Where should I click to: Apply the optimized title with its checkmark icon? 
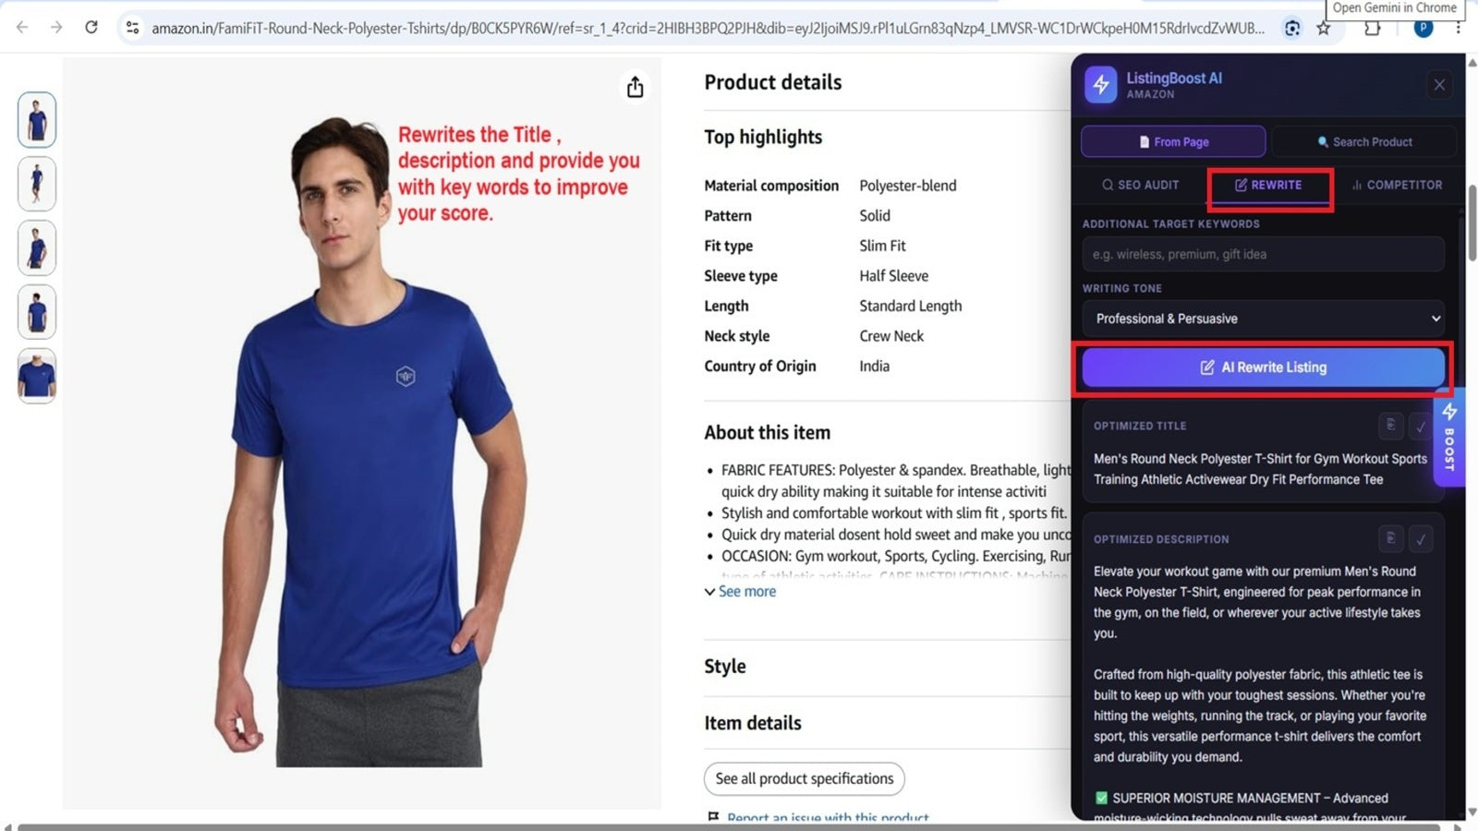pos(1421,426)
